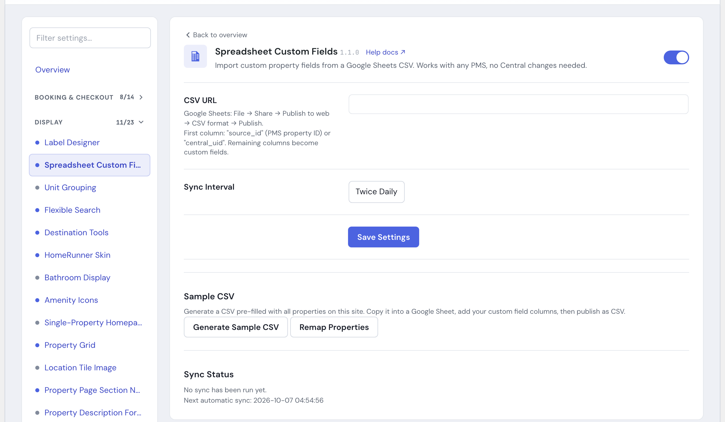The image size is (725, 422).
Task: Focus the CSV URL input field
Action: (518, 104)
